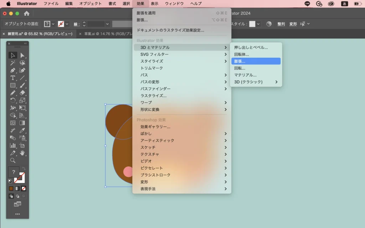
Task: Choose 膨張... in the 3D submenu
Action: pos(255,61)
